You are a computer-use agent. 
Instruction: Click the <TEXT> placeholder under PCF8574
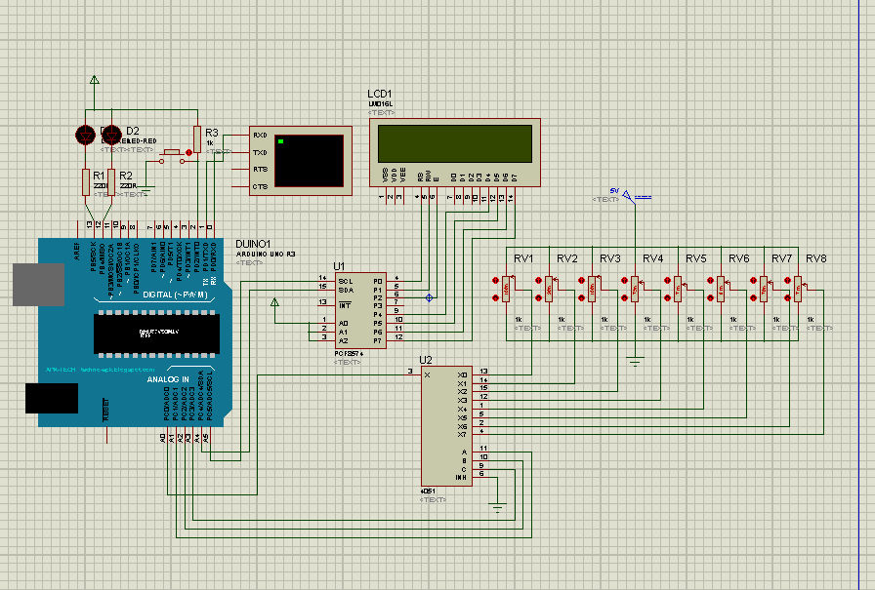tap(347, 361)
